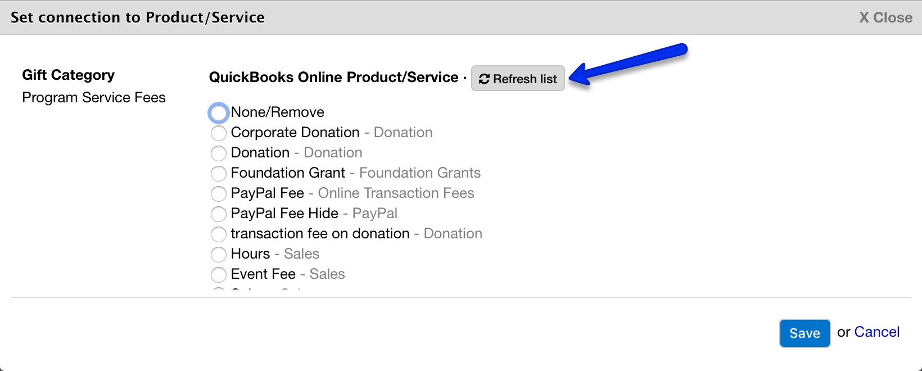
Task: Close the Set connection dialog
Action: pos(885,17)
